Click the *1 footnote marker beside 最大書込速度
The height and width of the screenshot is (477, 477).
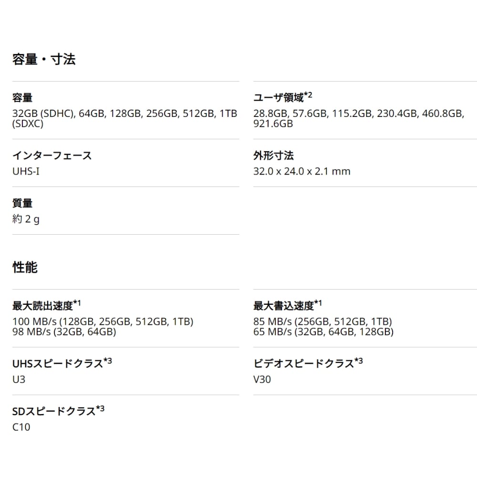point(318,303)
